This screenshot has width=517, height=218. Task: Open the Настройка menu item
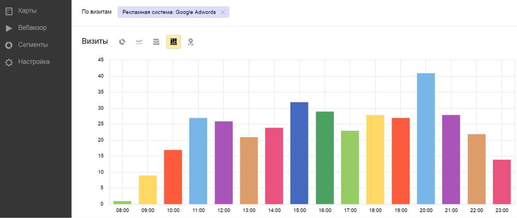(34, 62)
